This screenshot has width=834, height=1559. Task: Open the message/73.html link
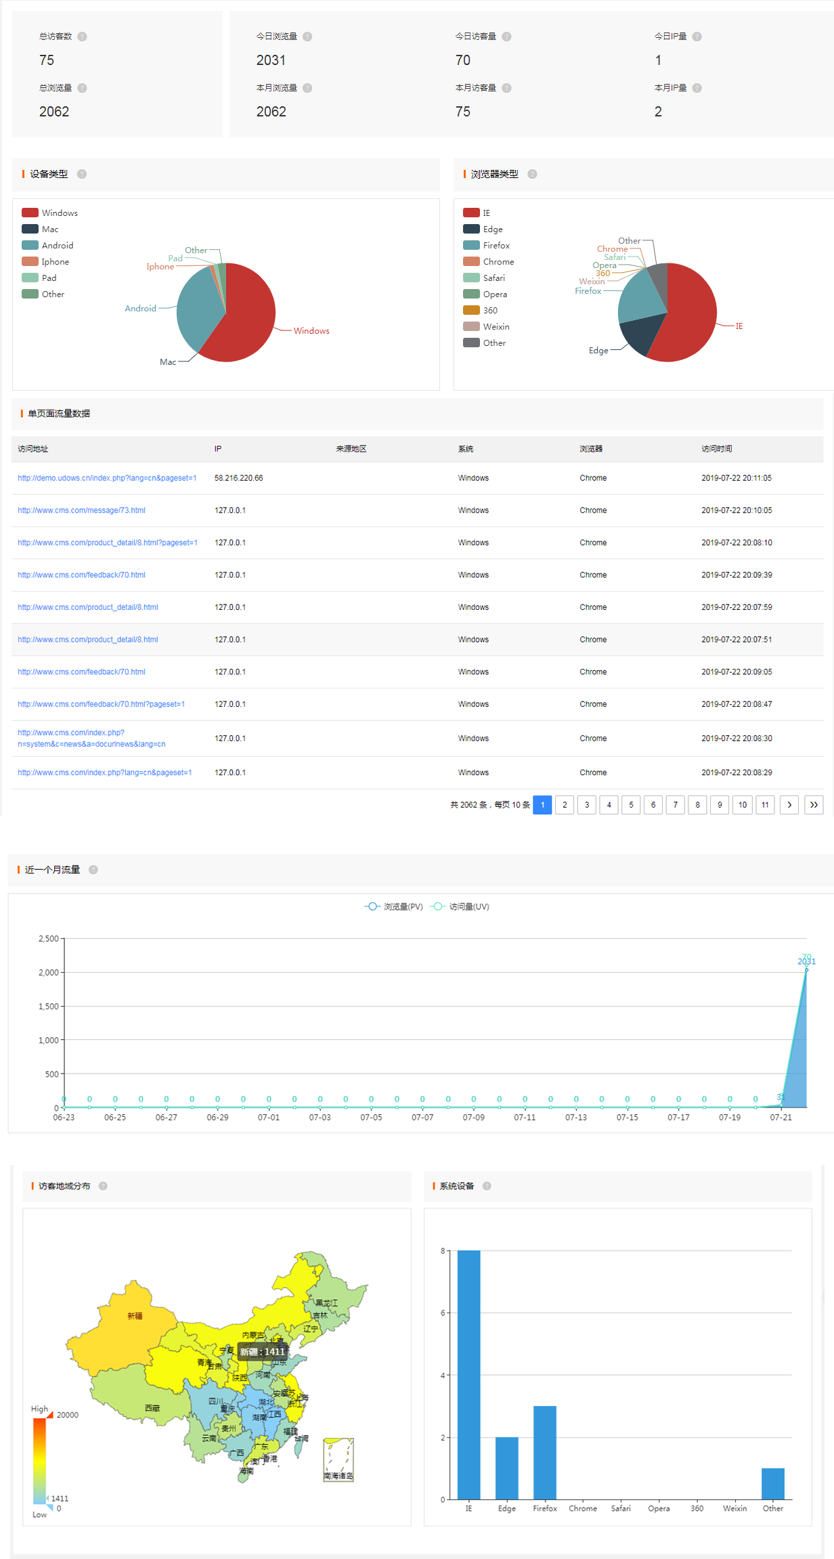(81, 510)
